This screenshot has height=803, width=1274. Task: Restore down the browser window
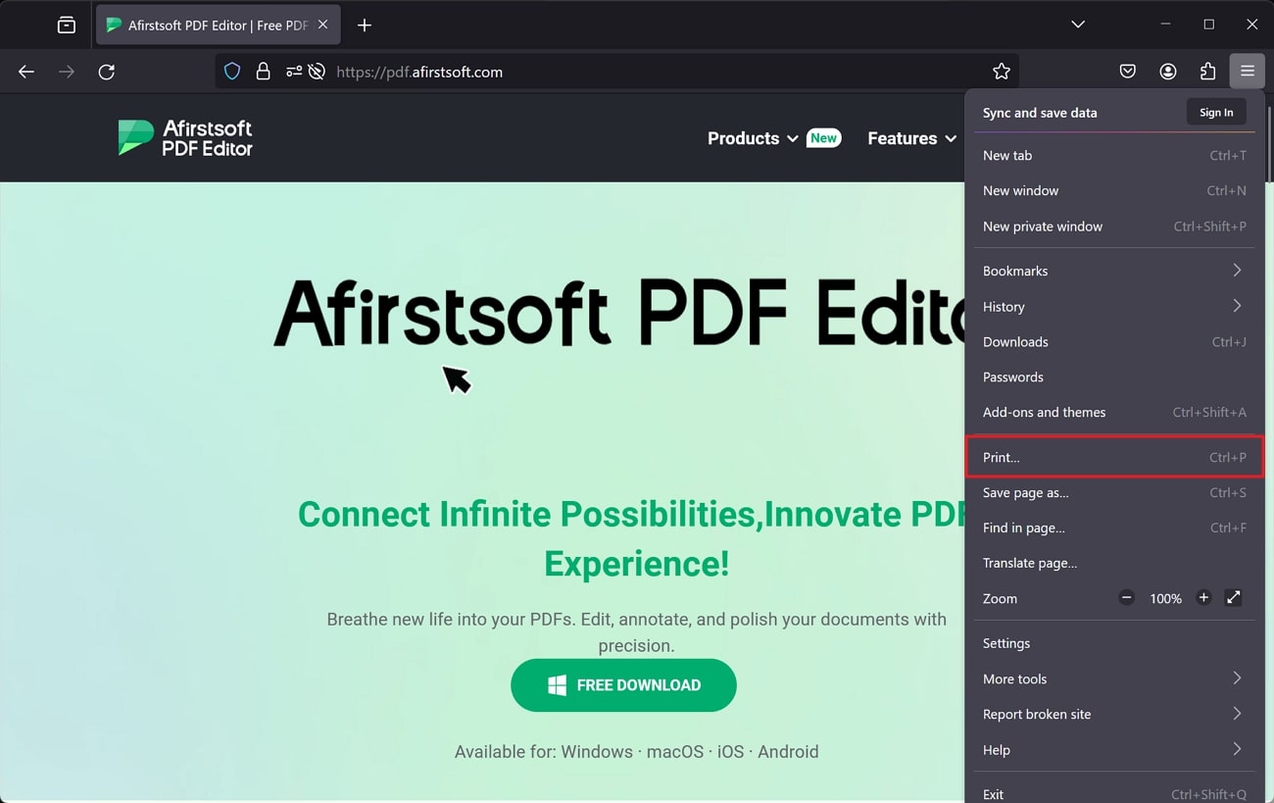[1208, 25]
